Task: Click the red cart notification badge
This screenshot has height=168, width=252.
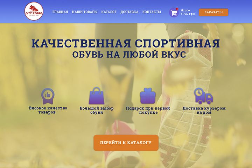Action: [x=177, y=9]
